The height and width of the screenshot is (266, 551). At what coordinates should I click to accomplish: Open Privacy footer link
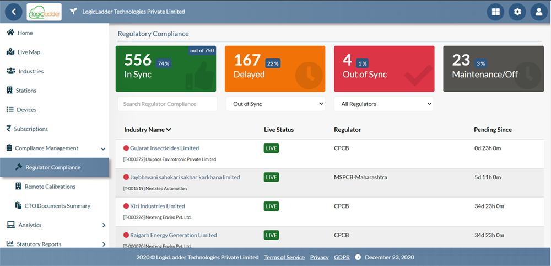(320, 258)
